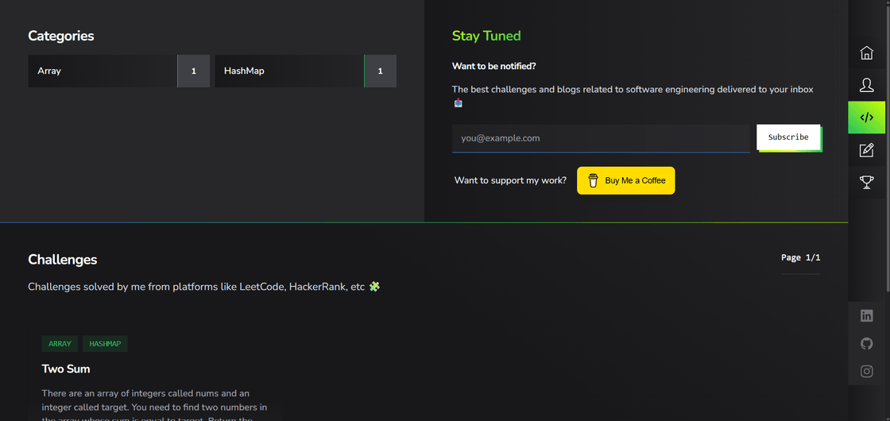This screenshot has width=890, height=421.
Task: Click the Want to support my work? text
Action: click(x=510, y=180)
